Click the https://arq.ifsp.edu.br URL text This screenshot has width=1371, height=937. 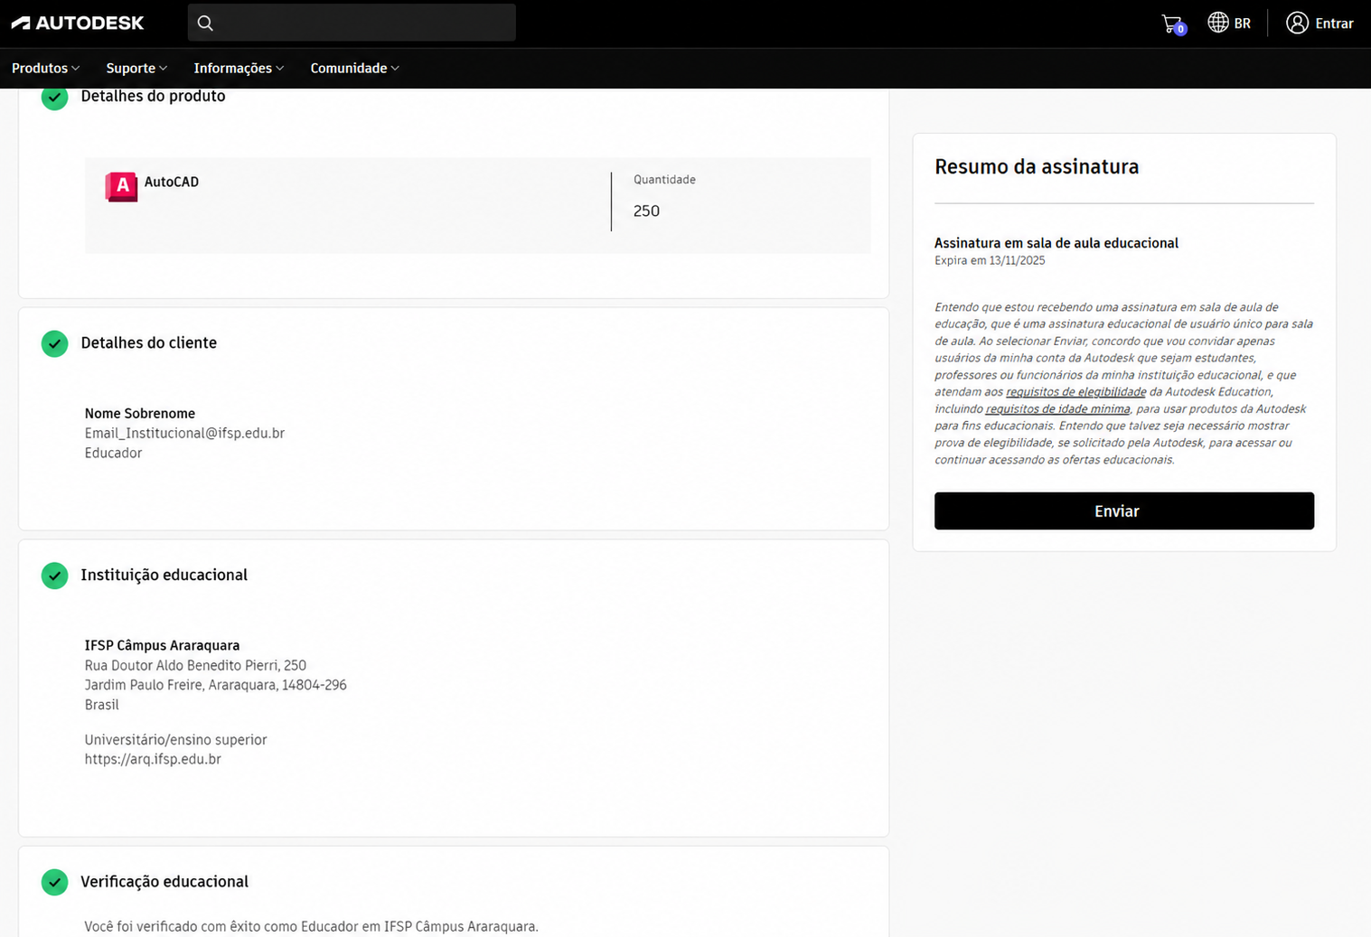click(x=153, y=759)
